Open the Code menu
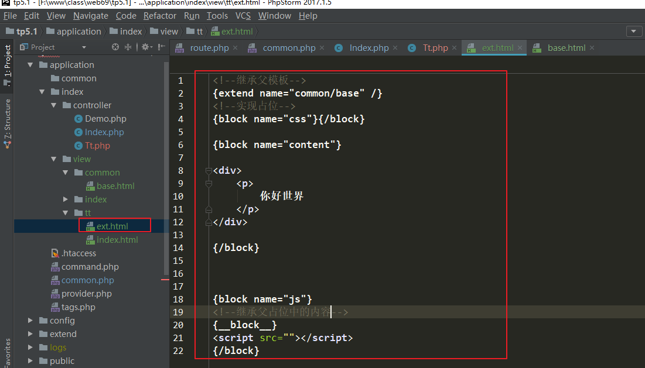Viewport: 645px width, 368px height. tap(126, 16)
